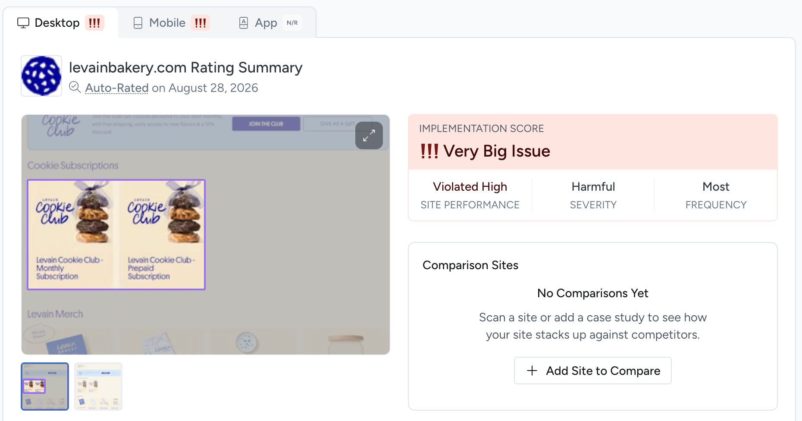Click the IMPLEMENTATION SCORE label
802x421 pixels.
click(x=481, y=129)
